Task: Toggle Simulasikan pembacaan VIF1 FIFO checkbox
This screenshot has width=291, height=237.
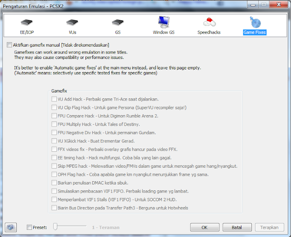Action: tap(54, 191)
